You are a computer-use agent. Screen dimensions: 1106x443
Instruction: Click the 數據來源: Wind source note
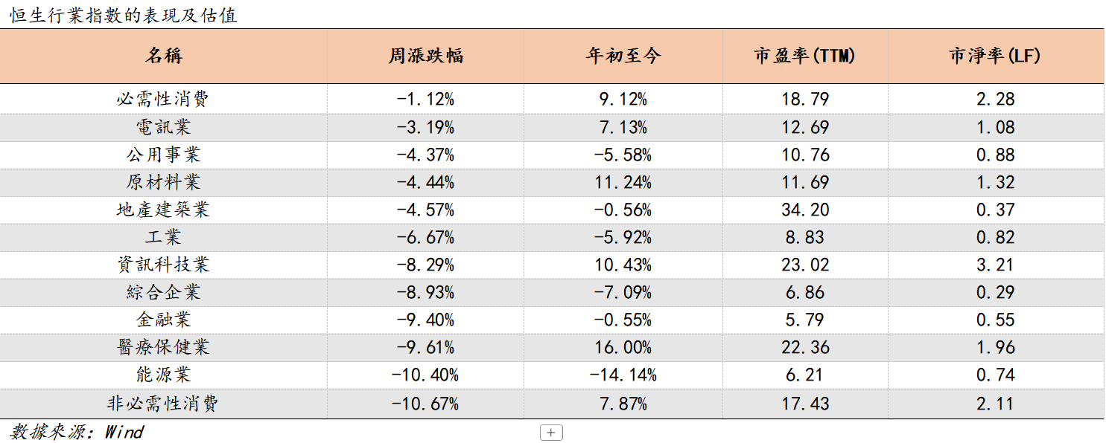(x=77, y=432)
